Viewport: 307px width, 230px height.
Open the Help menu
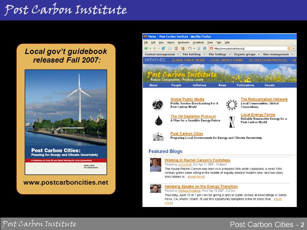[227, 42]
